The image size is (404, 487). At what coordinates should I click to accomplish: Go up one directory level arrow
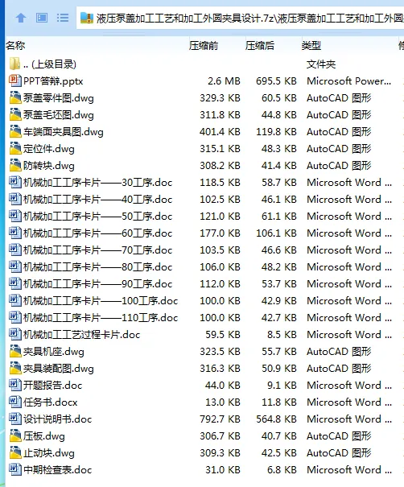tap(21, 18)
